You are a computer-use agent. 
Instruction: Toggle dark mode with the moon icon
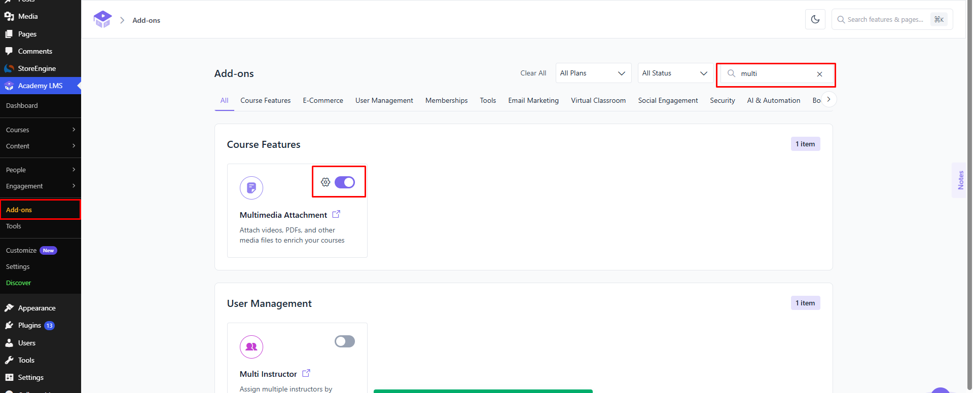click(x=815, y=19)
